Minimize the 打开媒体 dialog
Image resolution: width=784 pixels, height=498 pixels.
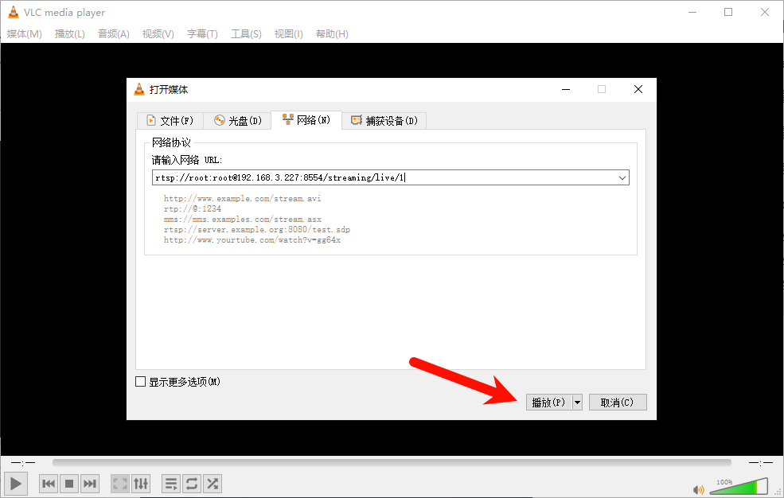tap(566, 89)
